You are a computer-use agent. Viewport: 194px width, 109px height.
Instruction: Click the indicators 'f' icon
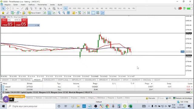74,13
